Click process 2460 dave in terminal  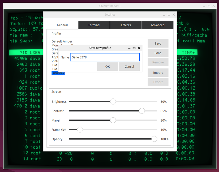(x=28, y=64)
